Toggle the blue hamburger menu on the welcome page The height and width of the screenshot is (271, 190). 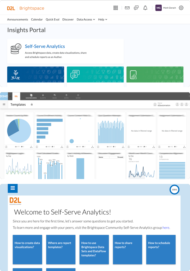click(13, 188)
